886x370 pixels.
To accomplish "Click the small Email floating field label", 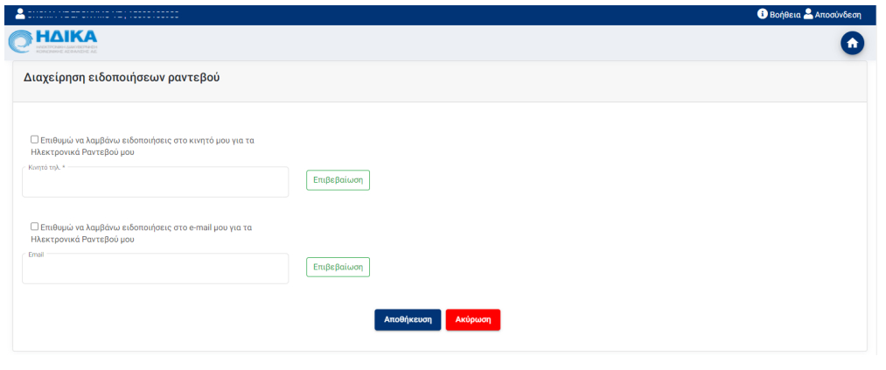I will pos(36,255).
